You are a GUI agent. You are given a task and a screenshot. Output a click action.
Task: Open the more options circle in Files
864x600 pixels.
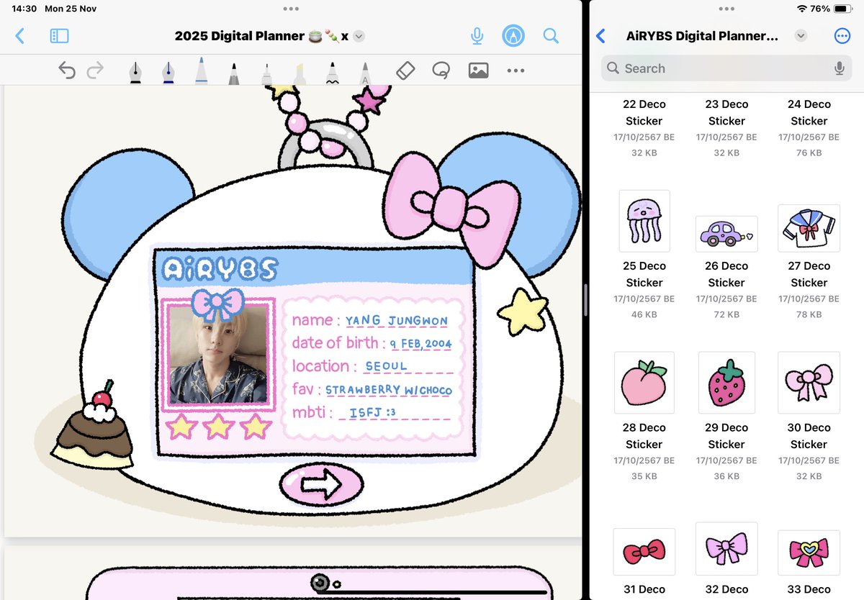pos(842,36)
